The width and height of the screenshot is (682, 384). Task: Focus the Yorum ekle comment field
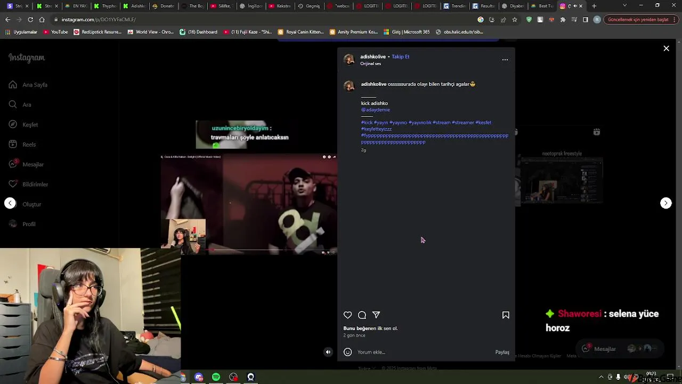click(424, 352)
